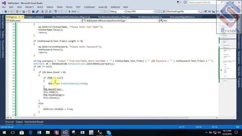The width and height of the screenshot is (242, 136).
Task: Open the feedback speech bubble icon
Action: click(185, 2)
